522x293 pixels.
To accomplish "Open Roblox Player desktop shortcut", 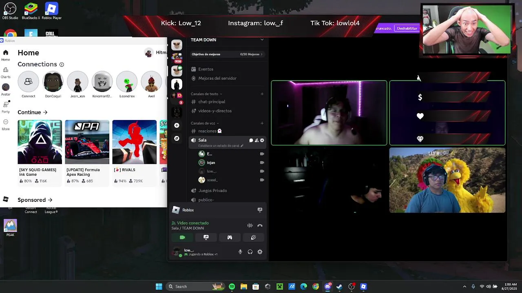I will coord(51,11).
